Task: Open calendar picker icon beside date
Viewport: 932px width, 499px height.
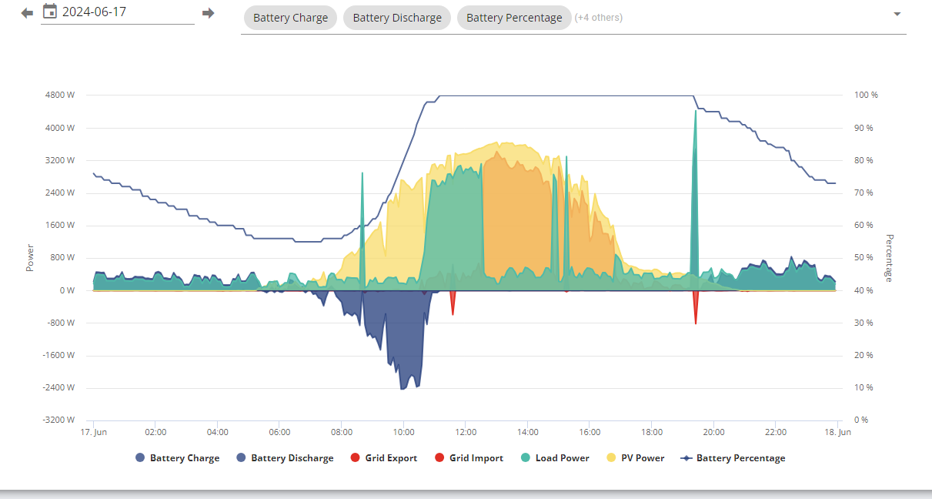Action: point(50,12)
